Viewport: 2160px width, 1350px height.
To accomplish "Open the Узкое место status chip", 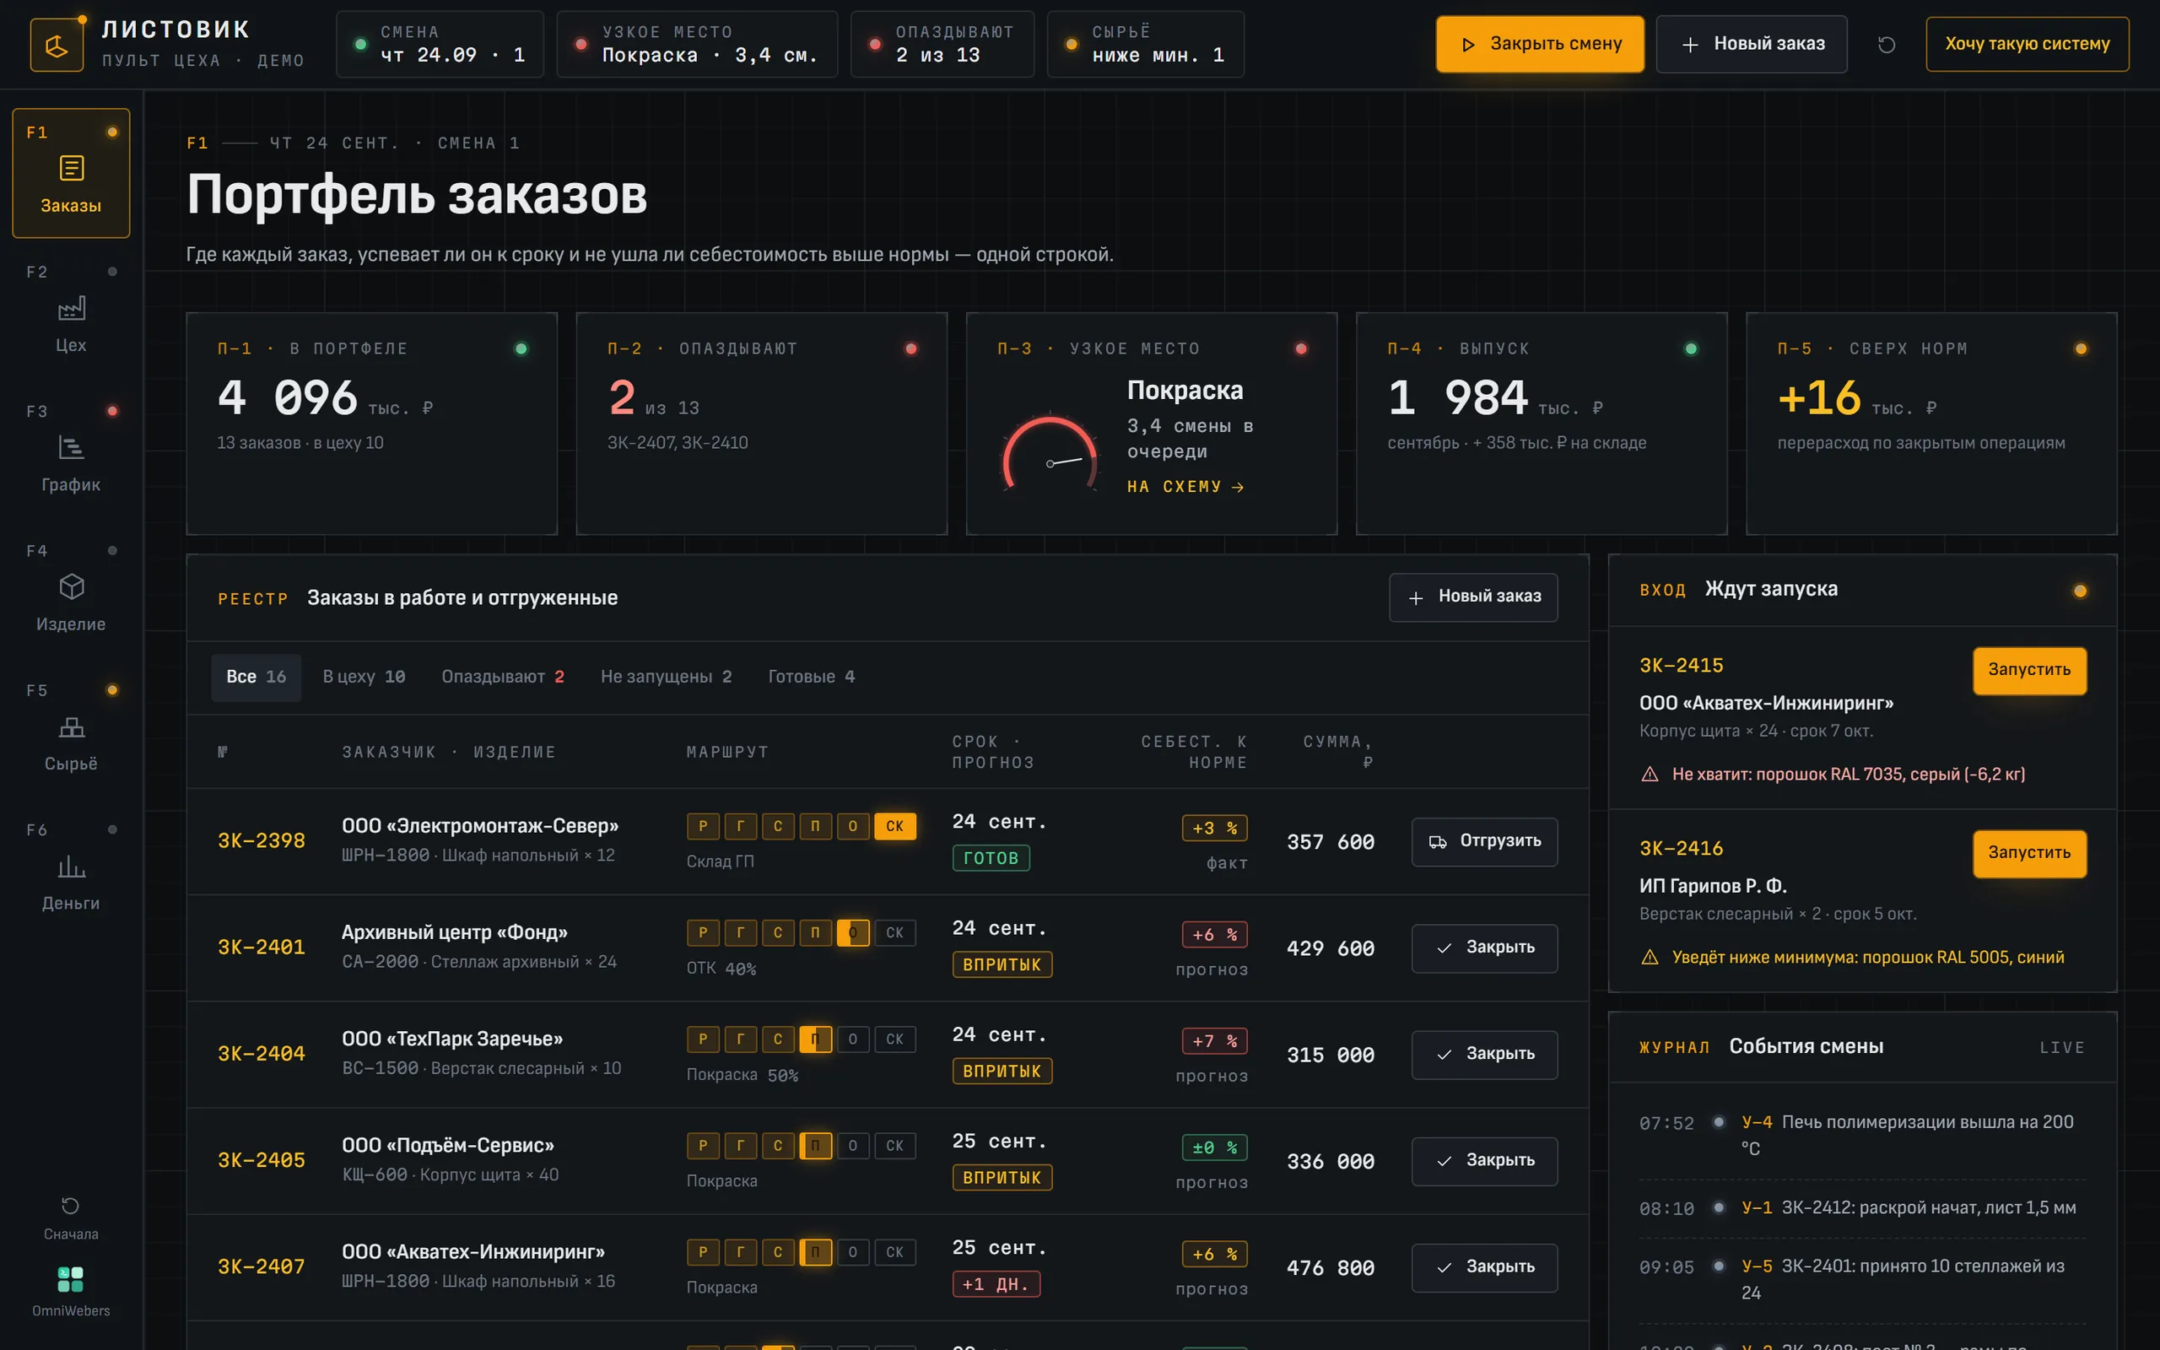I will (x=697, y=45).
